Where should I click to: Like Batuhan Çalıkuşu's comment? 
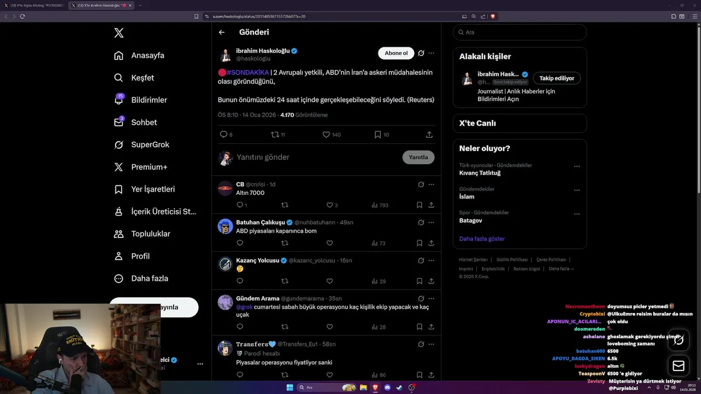(330, 244)
